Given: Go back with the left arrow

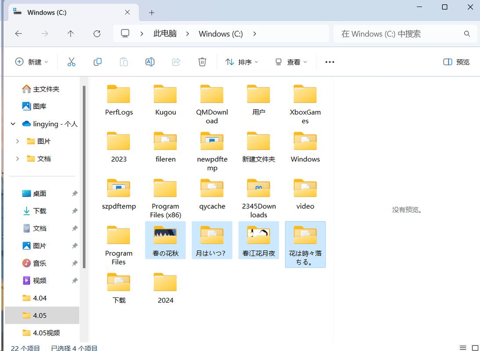Looking at the screenshot, I should click(x=19, y=34).
